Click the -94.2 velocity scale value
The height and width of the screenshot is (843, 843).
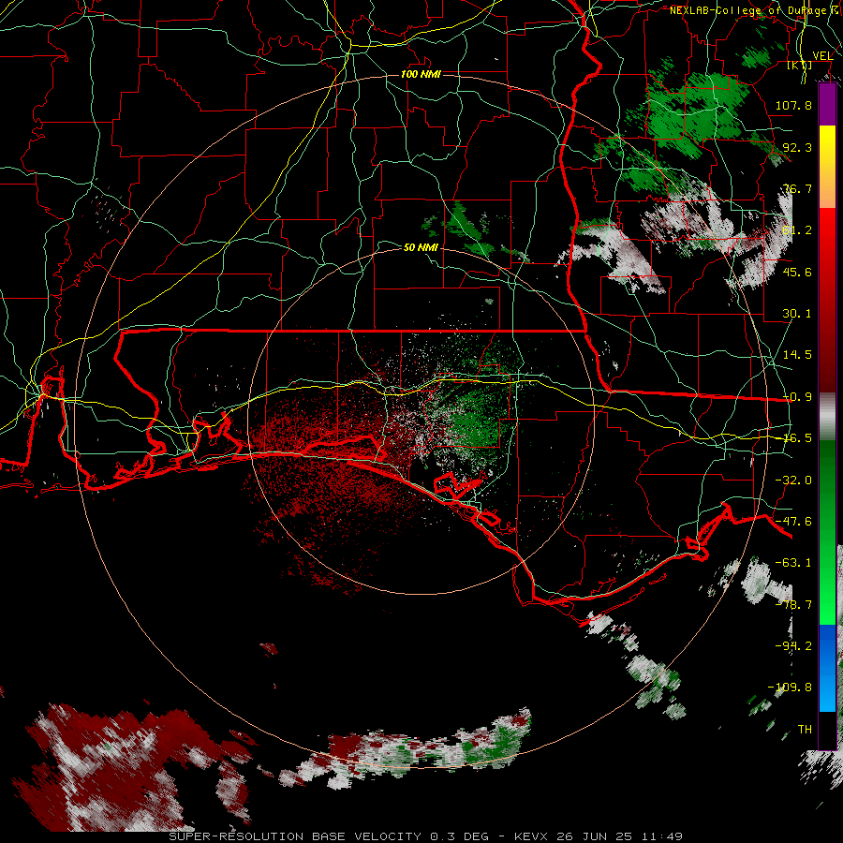coord(793,646)
